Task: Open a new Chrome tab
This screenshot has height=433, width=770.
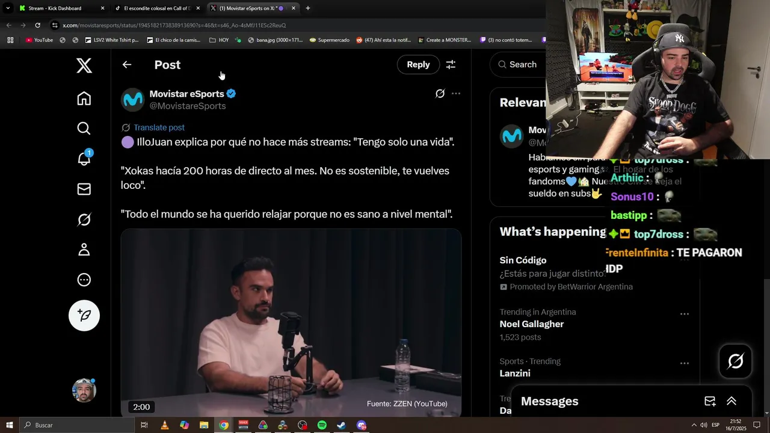Action: click(308, 8)
